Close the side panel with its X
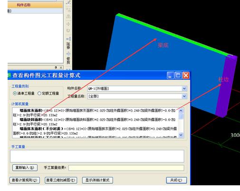 (61, 67)
